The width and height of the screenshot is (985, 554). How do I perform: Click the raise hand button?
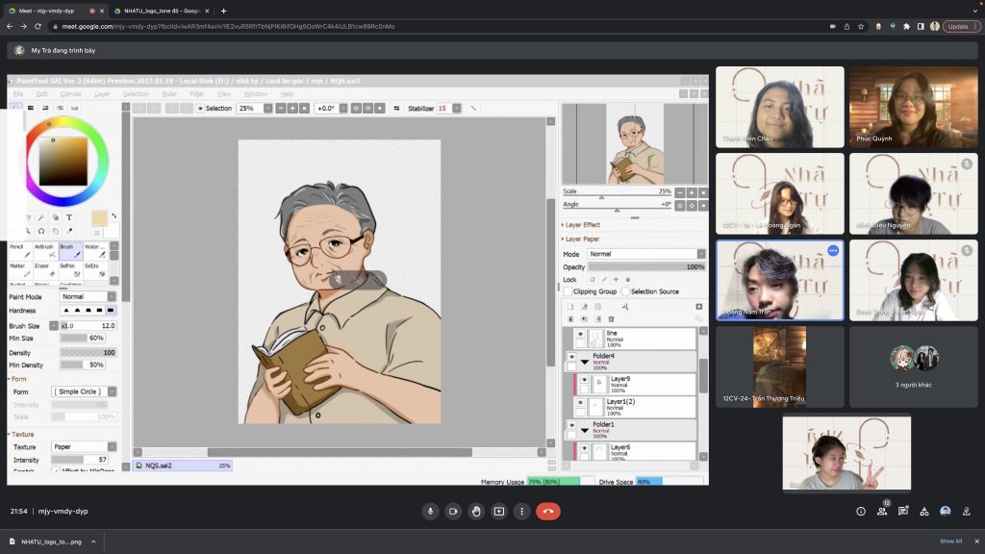pyautogui.click(x=476, y=512)
